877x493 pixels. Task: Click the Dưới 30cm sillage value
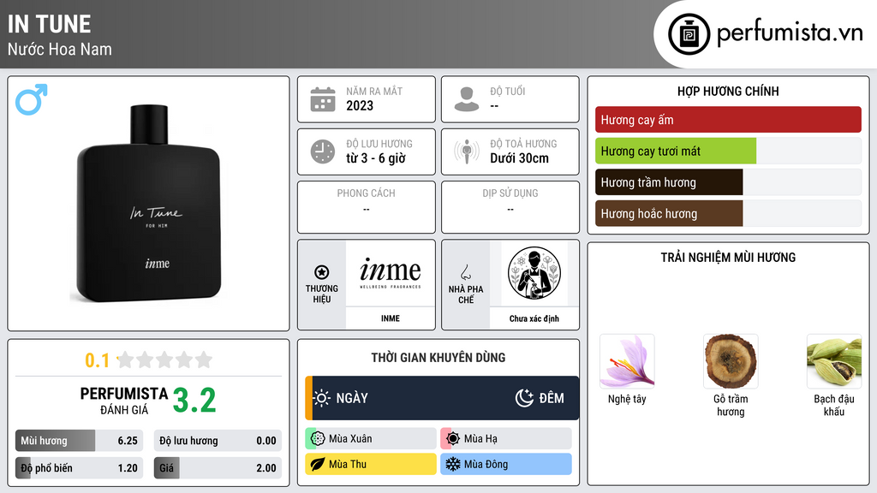(x=520, y=158)
